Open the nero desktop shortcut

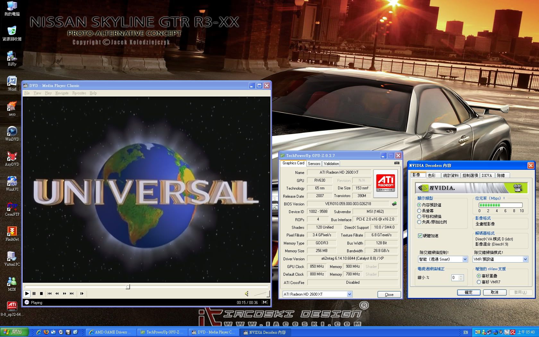pos(12,107)
